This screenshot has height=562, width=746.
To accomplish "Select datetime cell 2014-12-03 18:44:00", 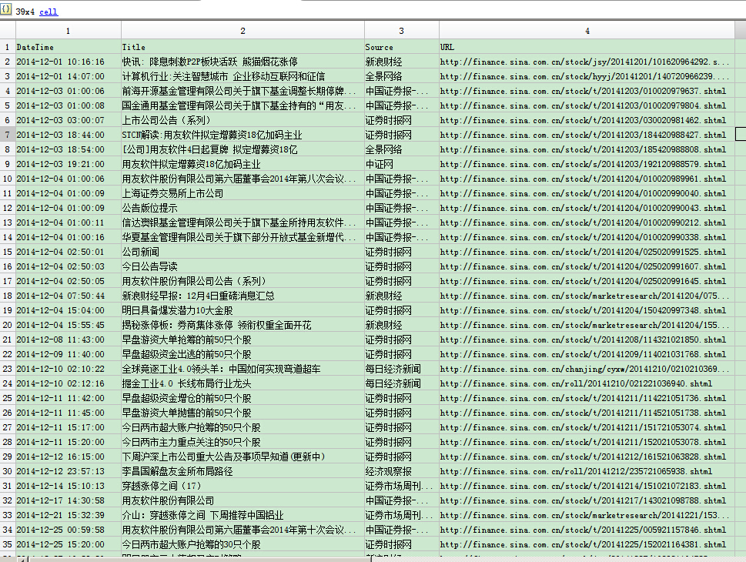I will pyautogui.click(x=69, y=135).
